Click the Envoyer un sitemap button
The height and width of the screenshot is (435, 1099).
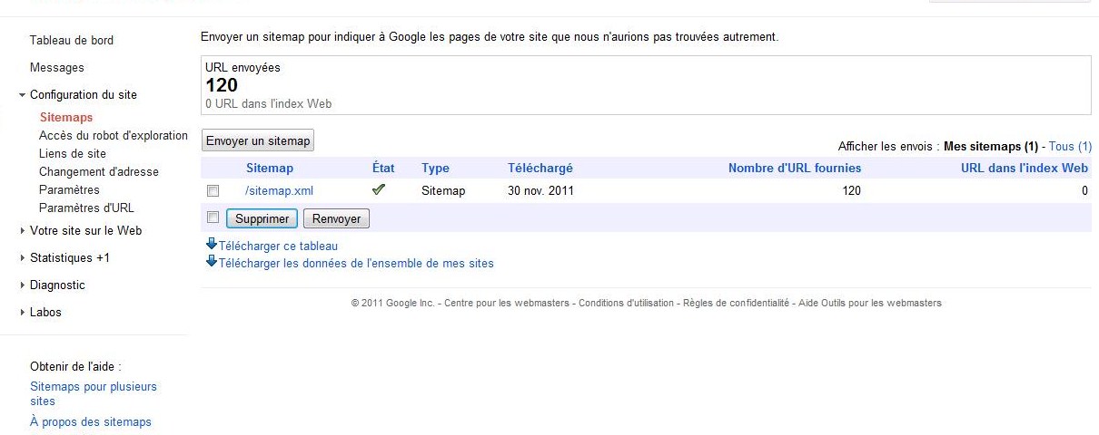click(x=258, y=140)
